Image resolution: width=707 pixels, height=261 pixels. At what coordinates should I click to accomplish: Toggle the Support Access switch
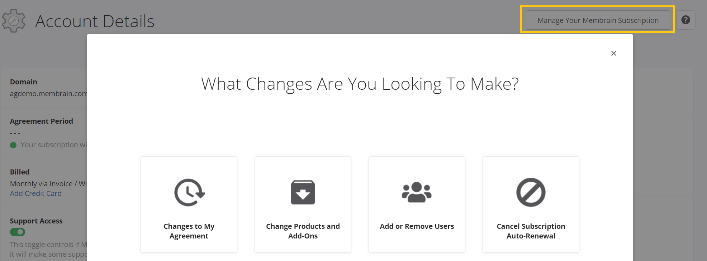coord(18,232)
